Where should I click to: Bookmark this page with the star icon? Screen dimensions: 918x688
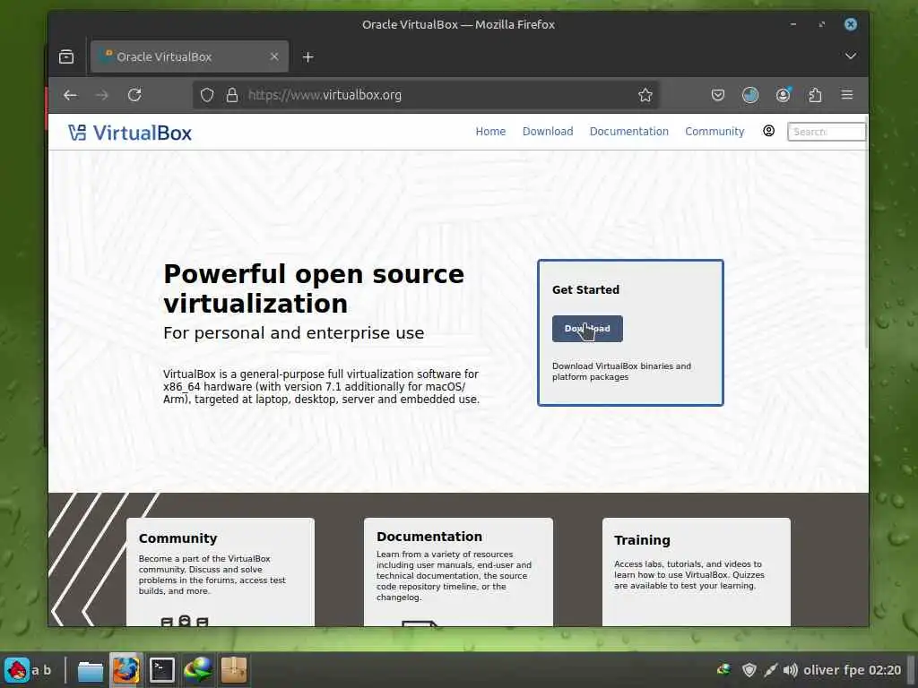pos(645,95)
